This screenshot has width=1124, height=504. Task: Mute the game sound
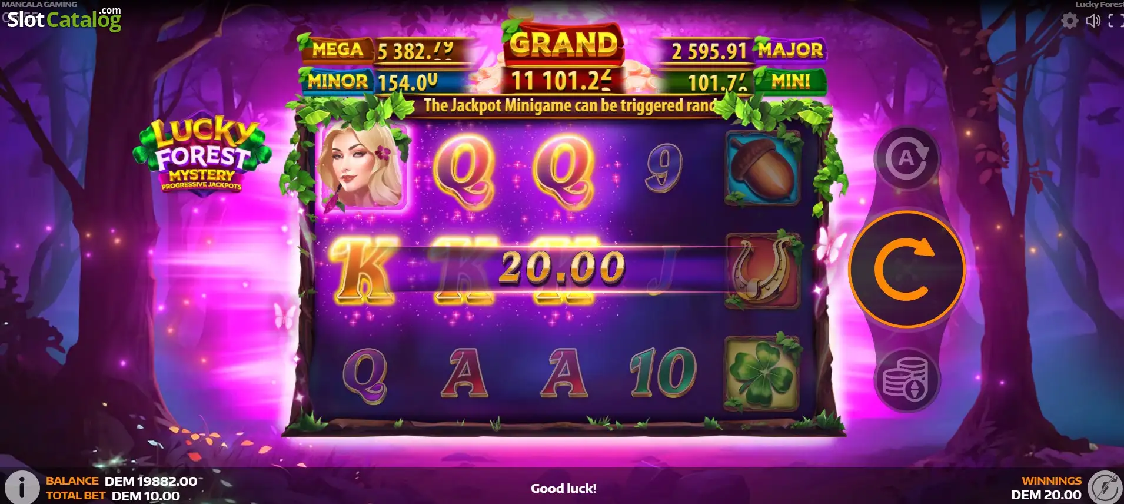click(1093, 21)
